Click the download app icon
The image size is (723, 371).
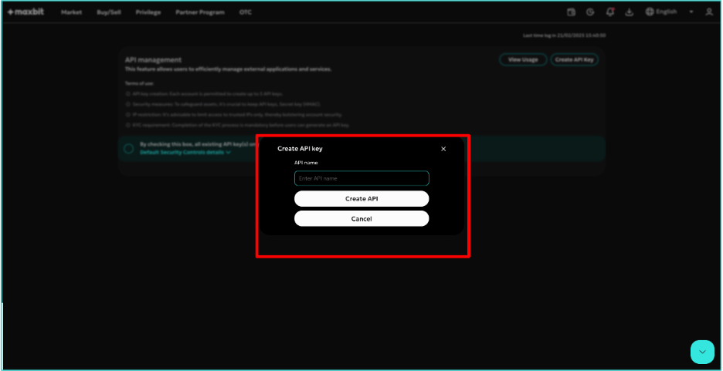[x=630, y=12]
